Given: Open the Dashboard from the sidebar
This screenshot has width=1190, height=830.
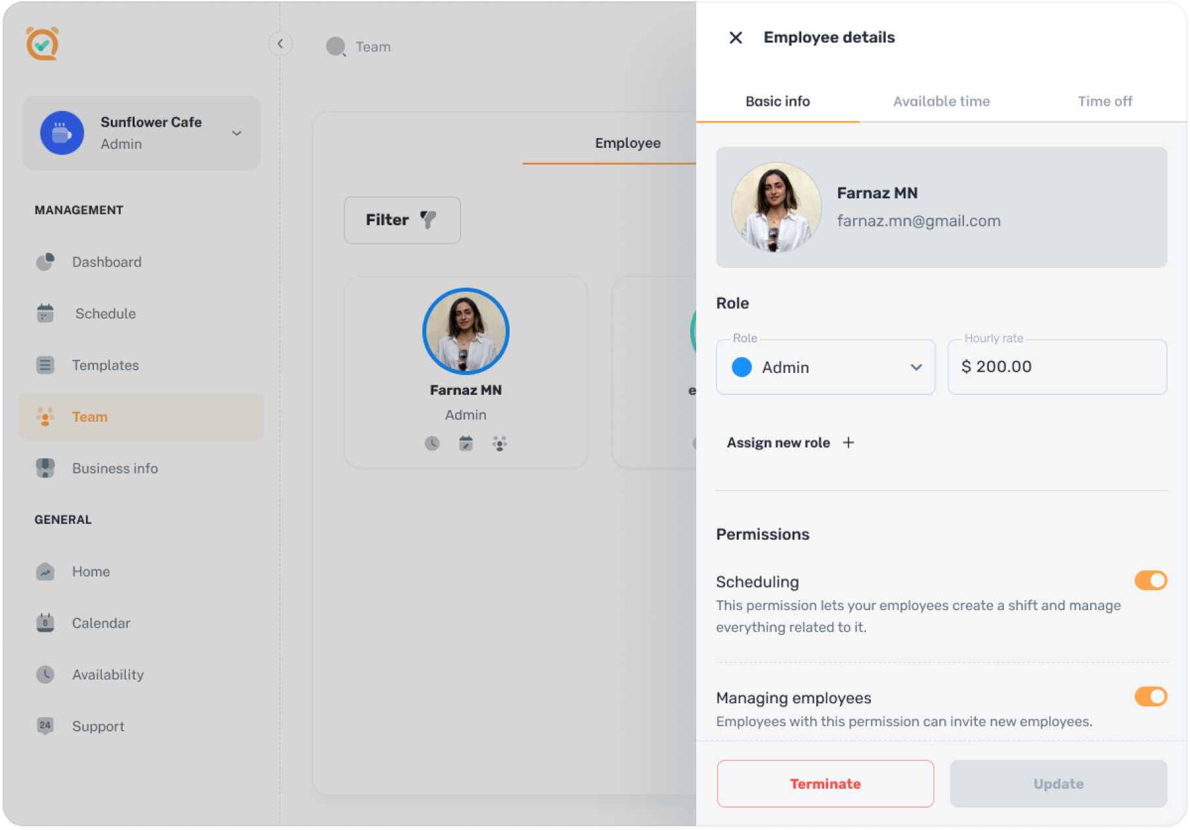Looking at the screenshot, I should [106, 261].
